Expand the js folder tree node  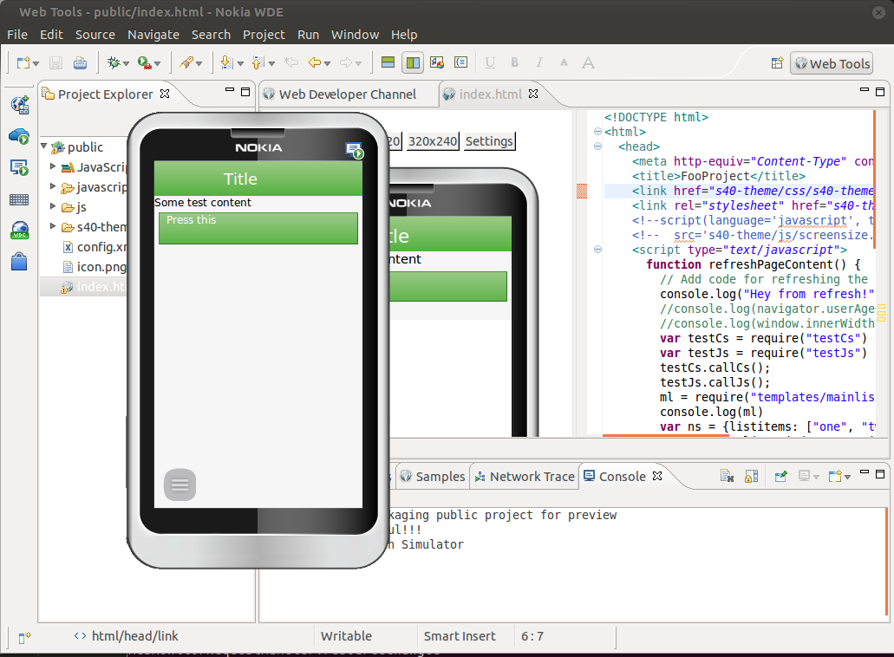coord(53,206)
